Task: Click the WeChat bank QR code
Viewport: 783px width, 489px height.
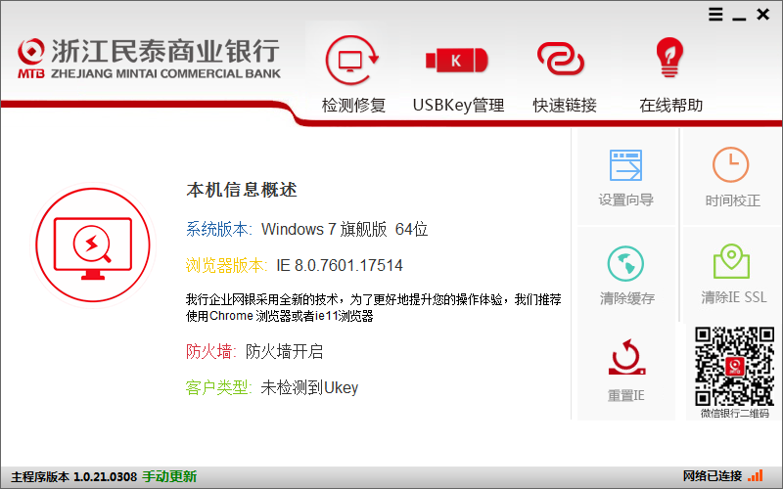Action: pos(734,366)
